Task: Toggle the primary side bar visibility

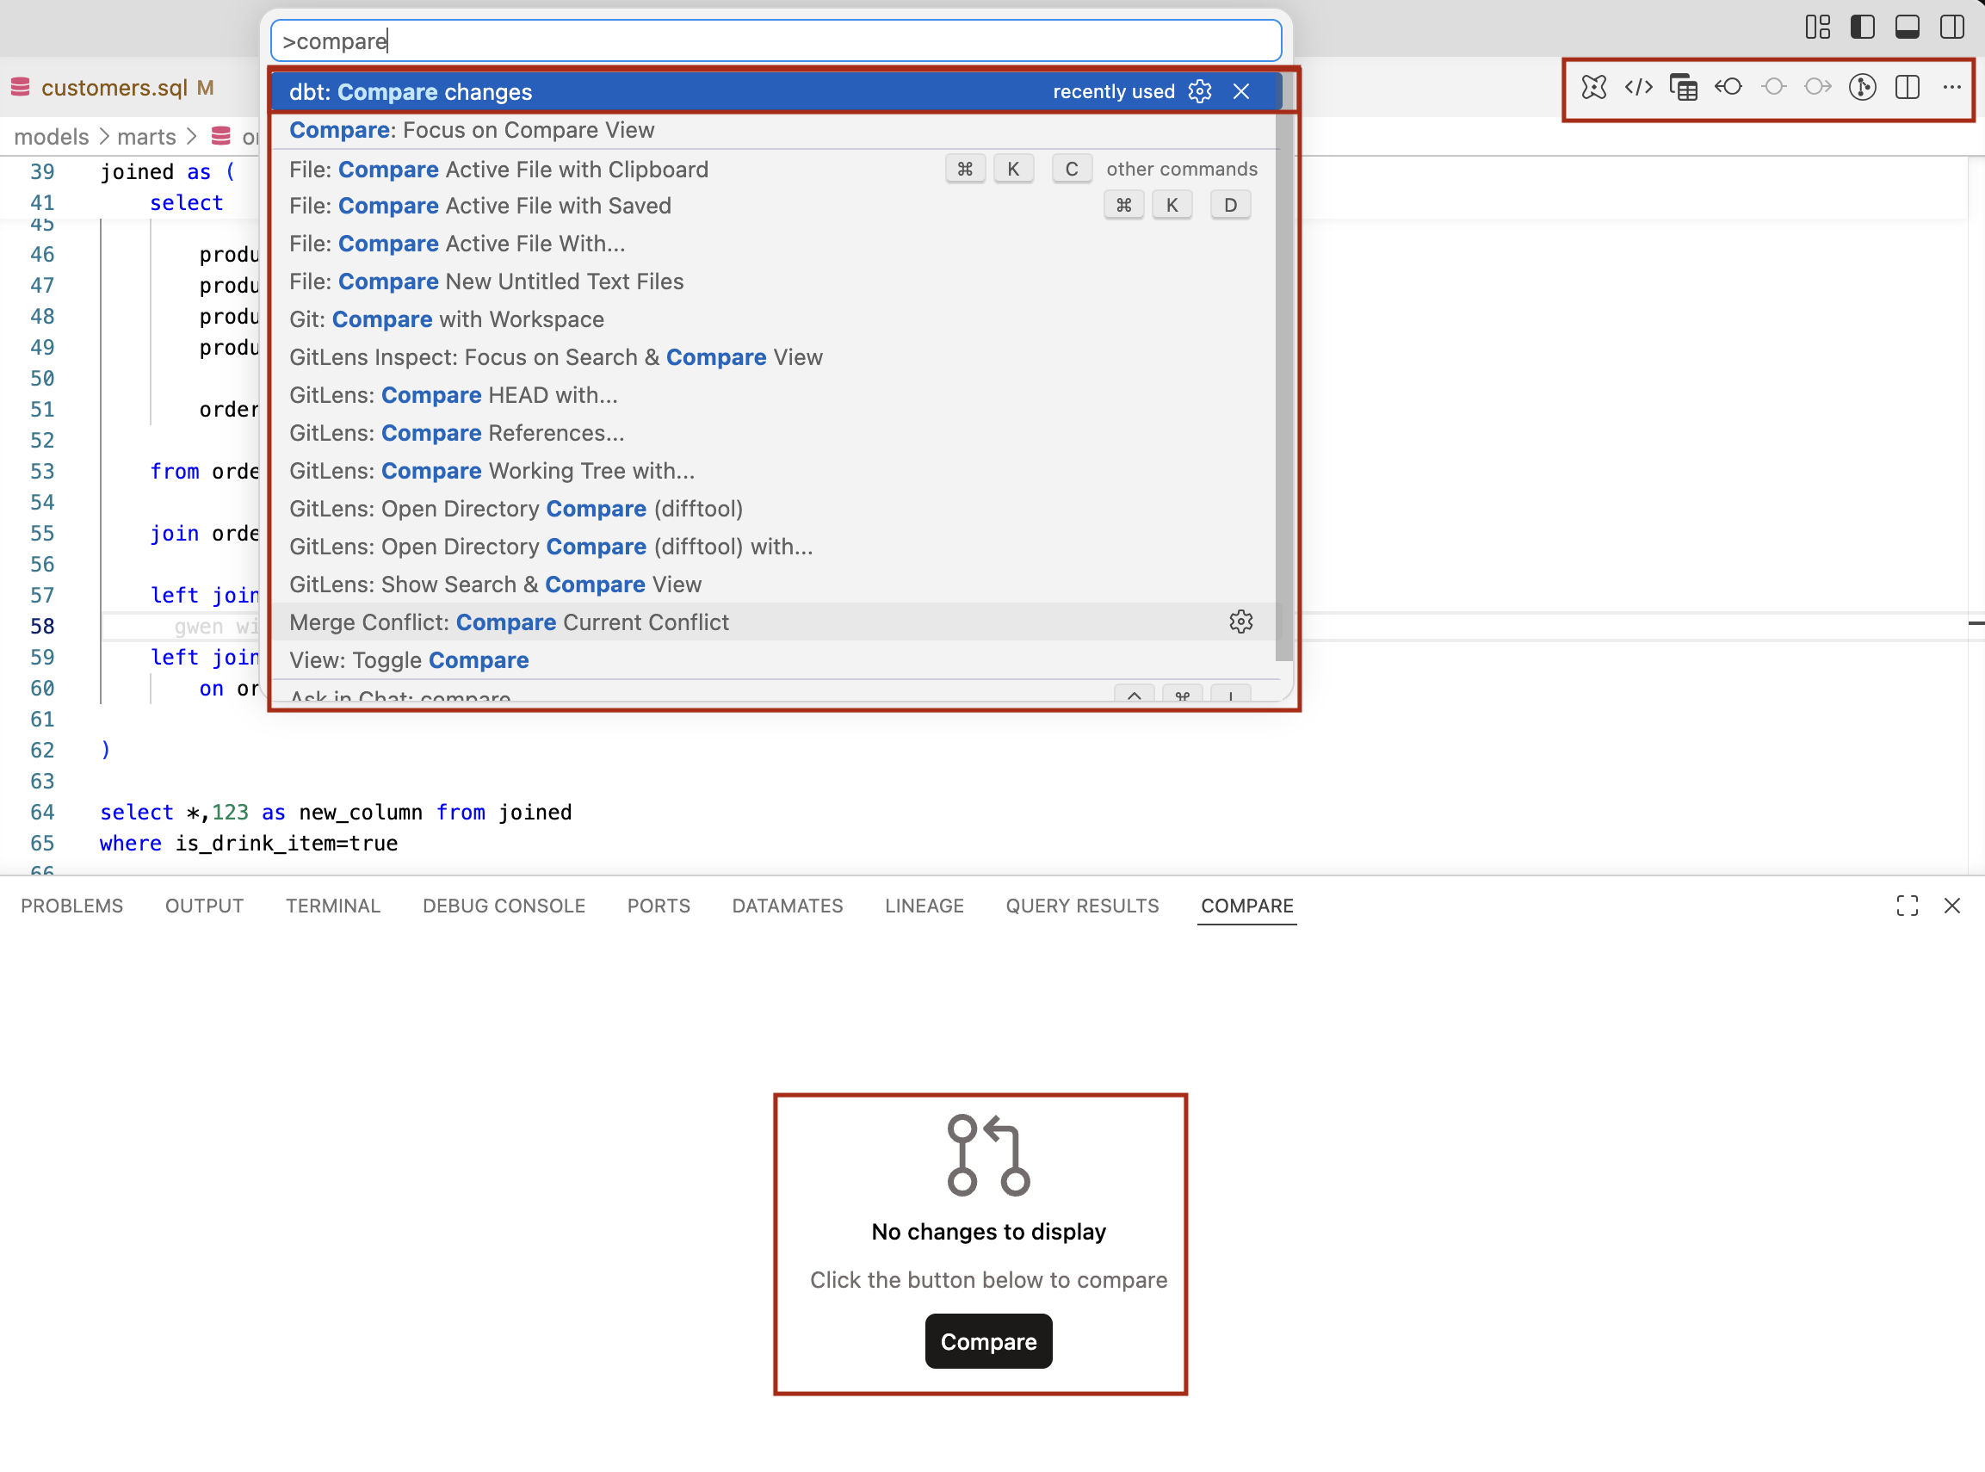Action: [1862, 27]
